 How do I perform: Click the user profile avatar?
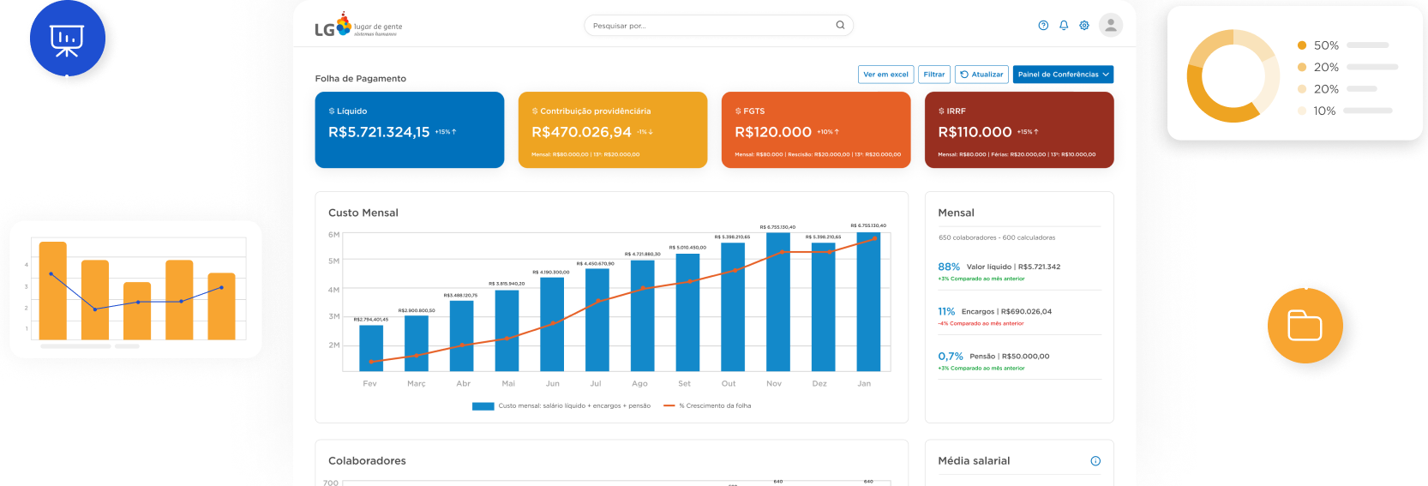point(1111,25)
